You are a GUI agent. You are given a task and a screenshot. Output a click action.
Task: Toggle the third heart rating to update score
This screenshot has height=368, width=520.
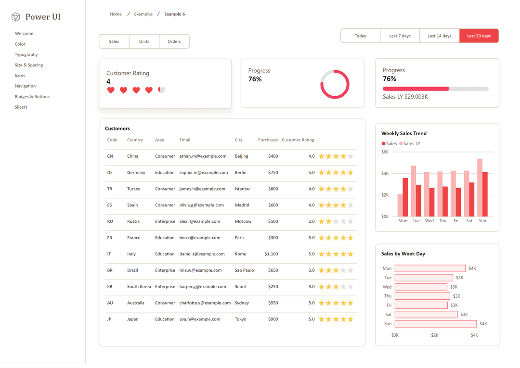pyautogui.click(x=136, y=90)
